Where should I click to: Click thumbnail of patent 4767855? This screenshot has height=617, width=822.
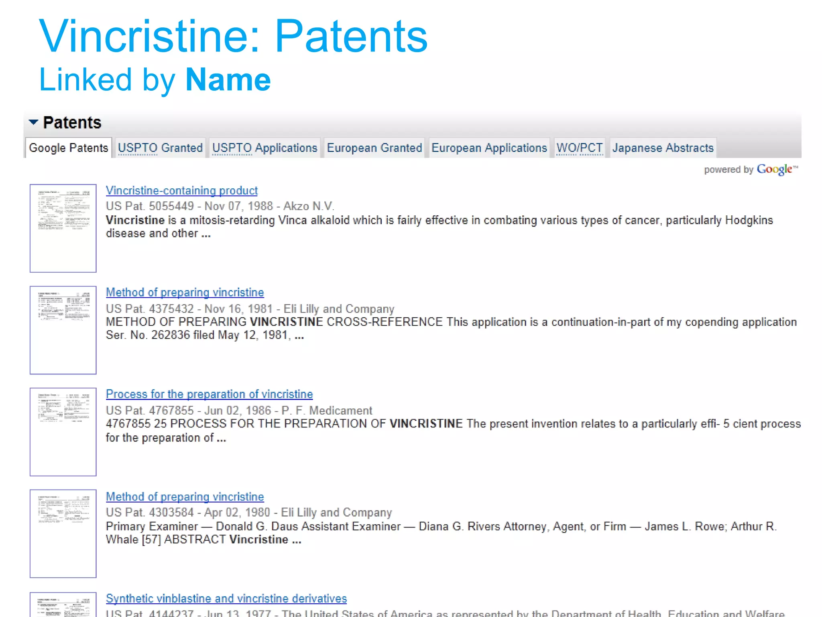click(x=63, y=432)
